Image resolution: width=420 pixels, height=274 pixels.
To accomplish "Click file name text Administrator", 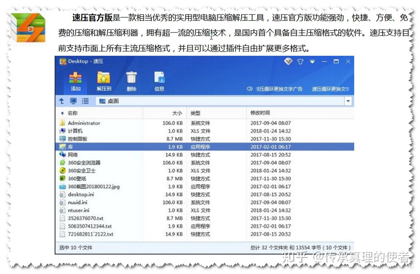I will (84, 123).
